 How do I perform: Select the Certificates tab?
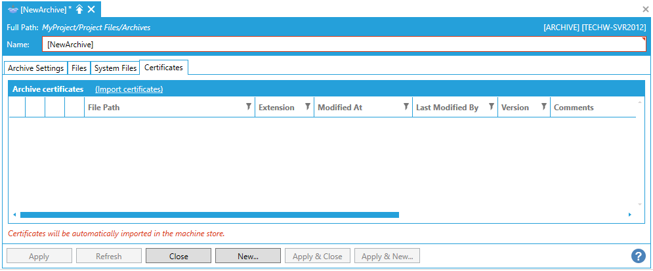(x=163, y=67)
